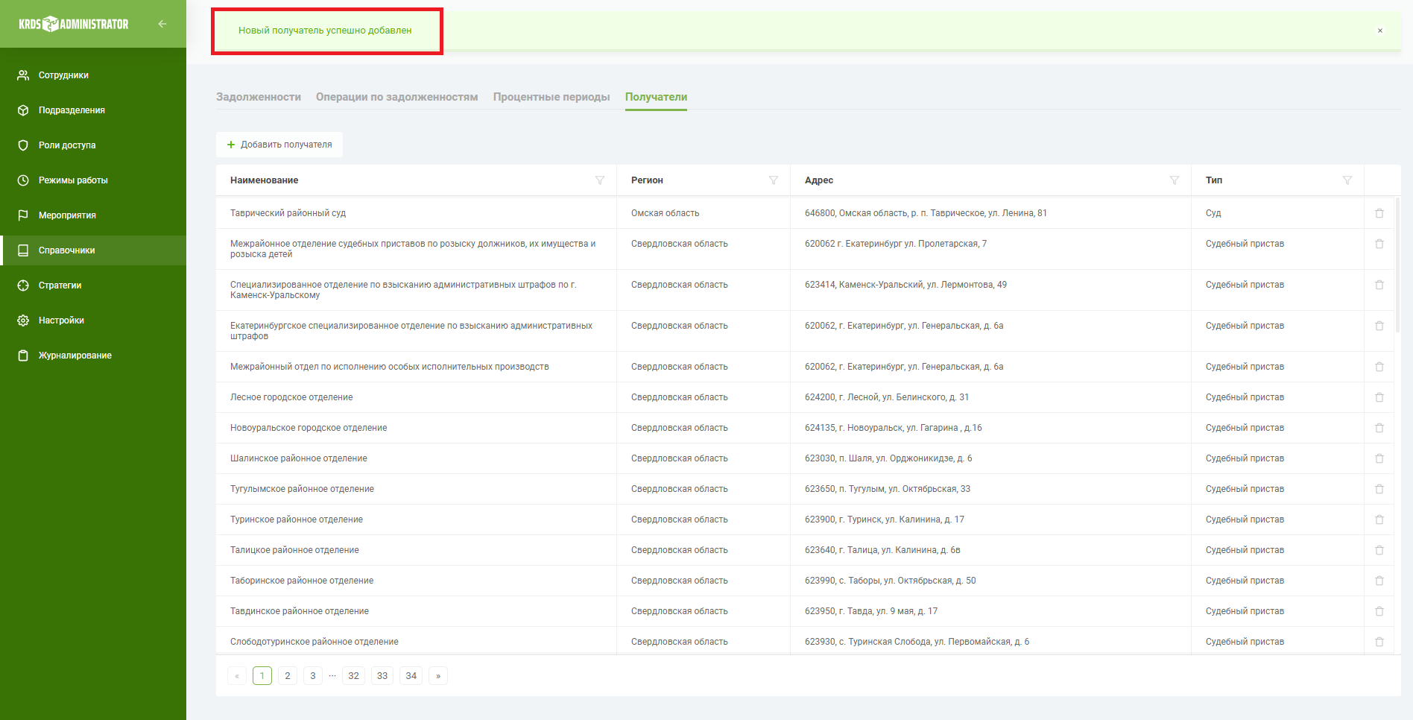
Task: Delete the Межрайонное отделение судебных приставов row
Action: pyautogui.click(x=1379, y=244)
